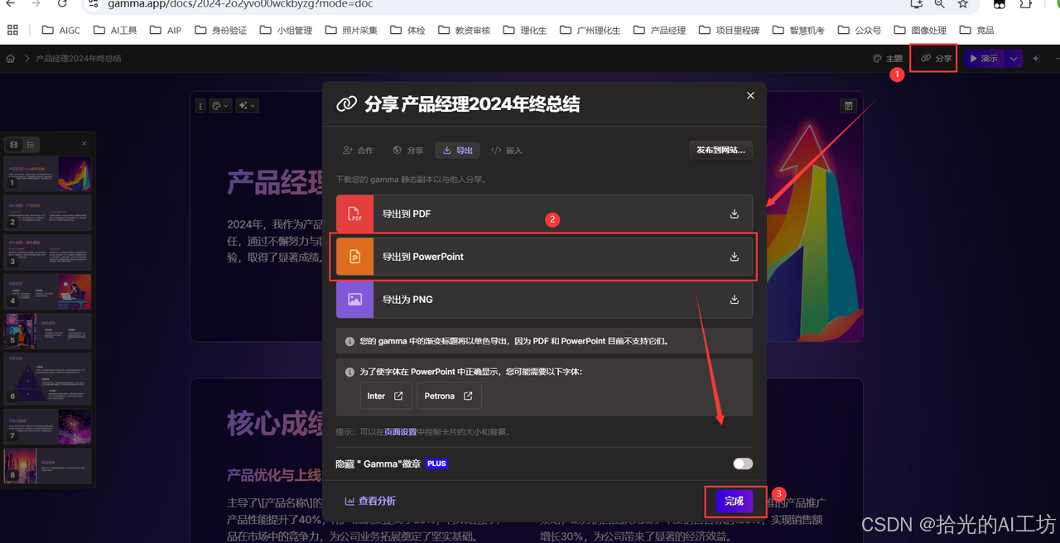The width and height of the screenshot is (1060, 543).
Task: Start presentation with the 演示 button
Action: click(x=984, y=59)
